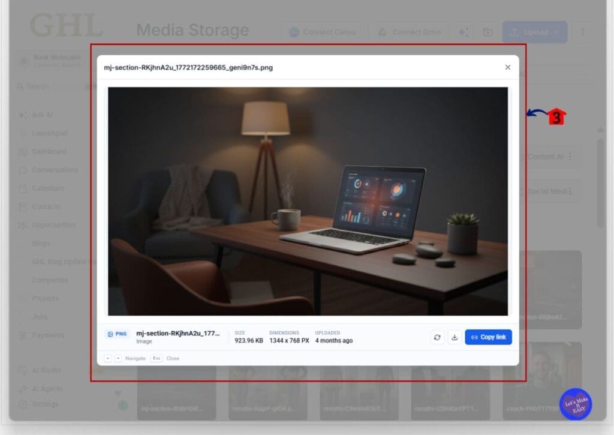Click Connect Drive in Media Storage header
This screenshot has width=614, height=435.
click(x=410, y=32)
